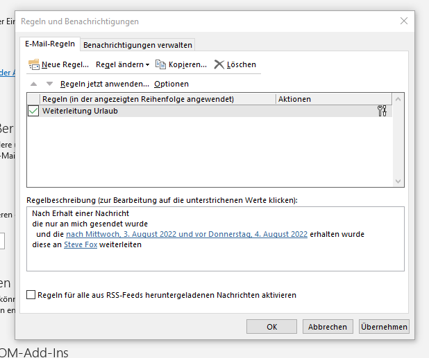Screen dimensions: 429x358
Task: Click Abbrechen button
Action: coord(328,327)
